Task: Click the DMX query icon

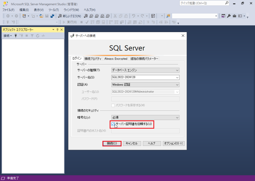Action: pyautogui.click(x=97, y=16)
